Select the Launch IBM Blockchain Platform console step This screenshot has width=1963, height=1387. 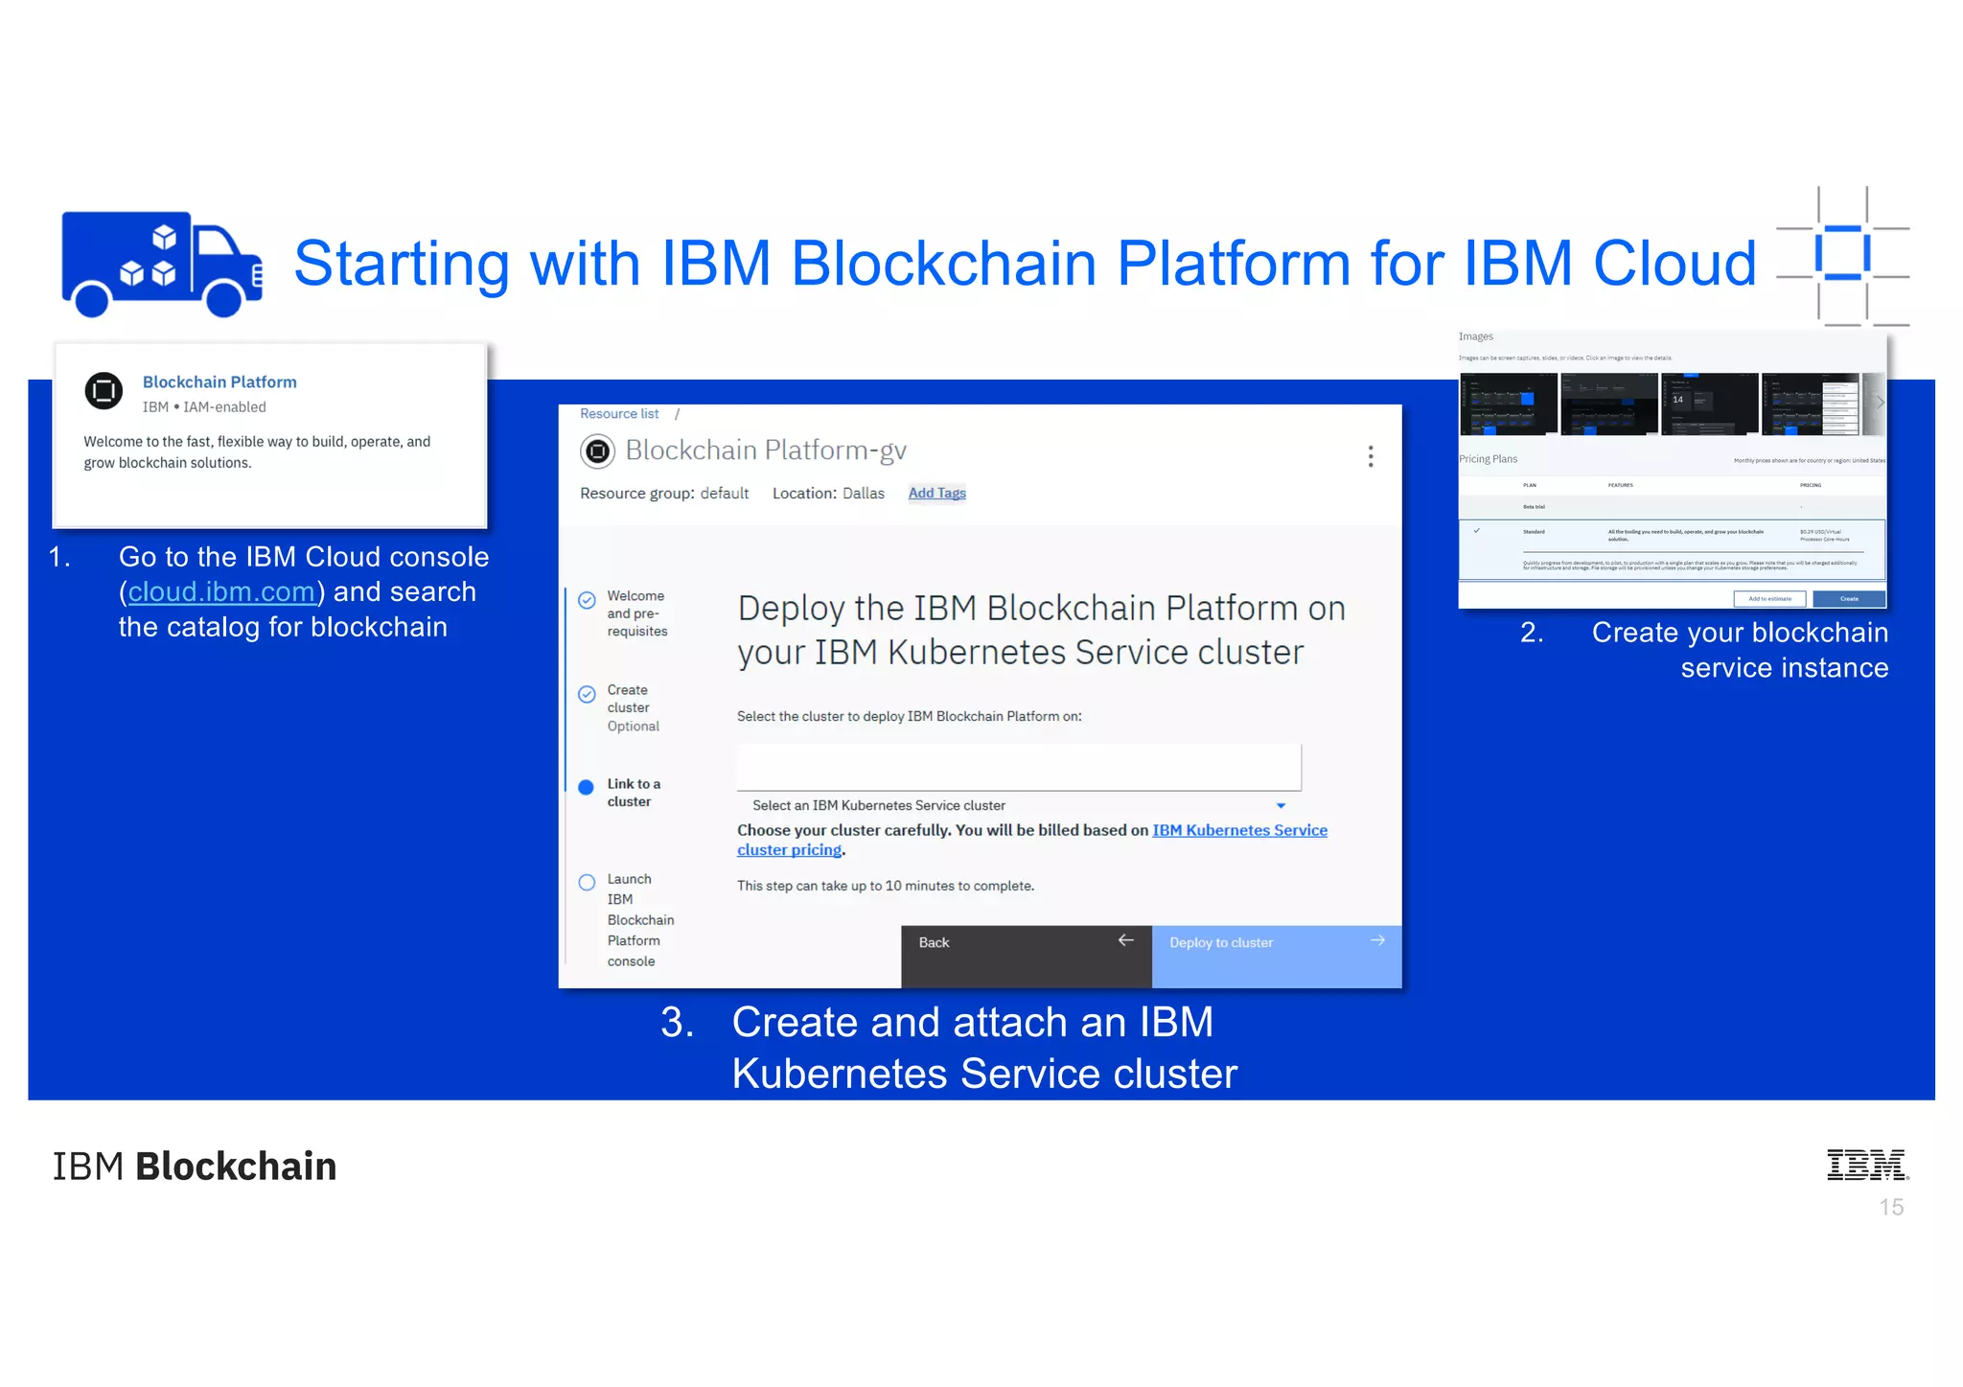[x=627, y=920]
